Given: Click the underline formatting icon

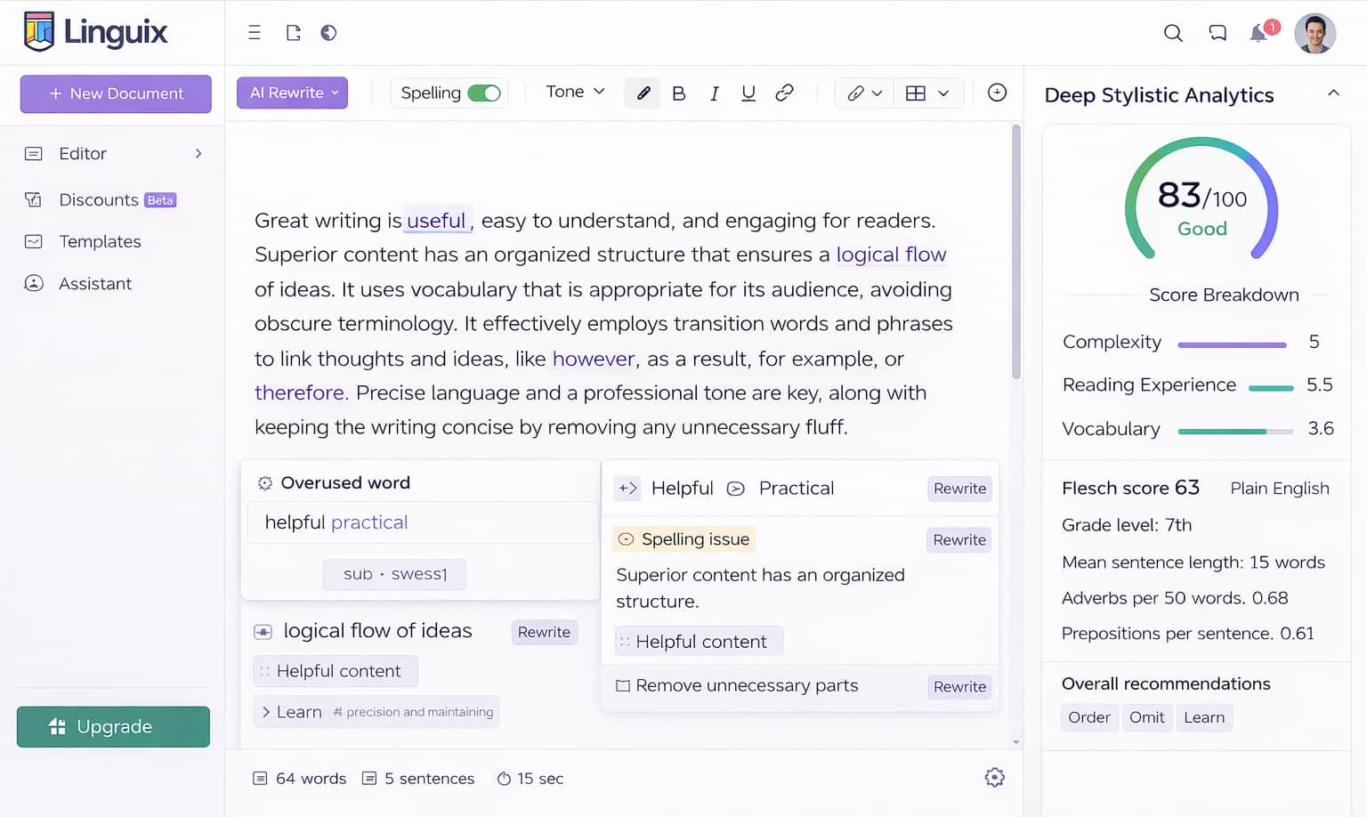Looking at the screenshot, I should tap(748, 93).
